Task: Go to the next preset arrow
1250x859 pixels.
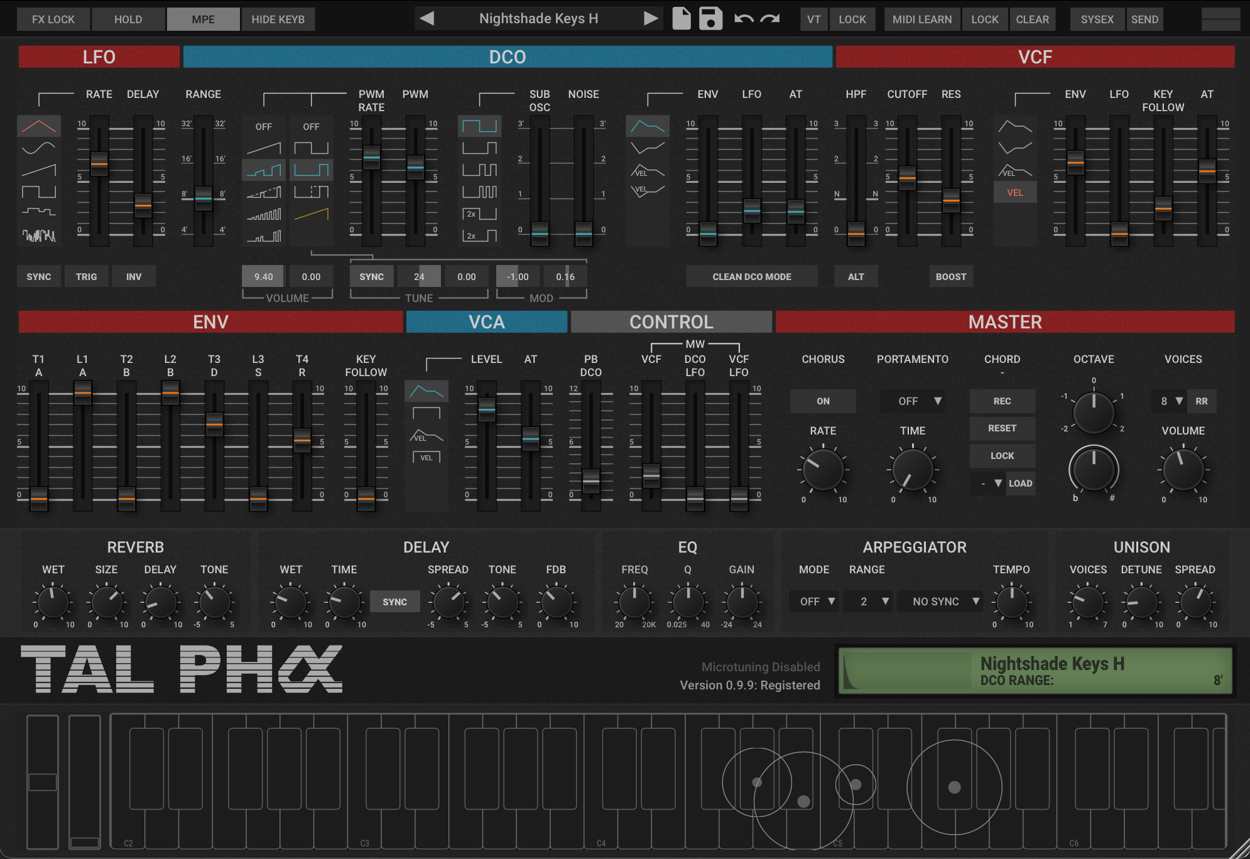Action: 651,19
